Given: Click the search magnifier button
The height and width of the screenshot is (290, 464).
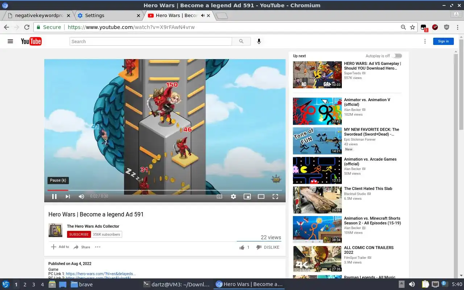Looking at the screenshot, I should pyautogui.click(x=241, y=41).
